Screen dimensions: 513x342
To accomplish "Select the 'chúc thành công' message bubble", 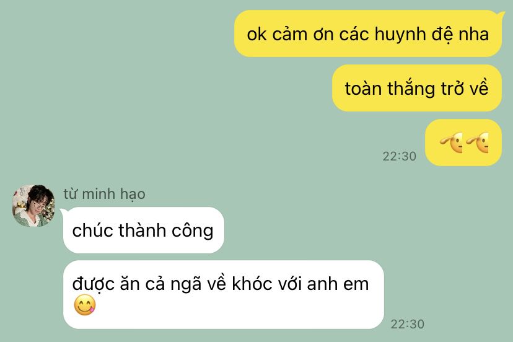I will (x=143, y=230).
